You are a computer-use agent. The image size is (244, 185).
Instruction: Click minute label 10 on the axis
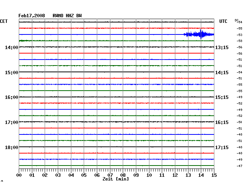pos(149,175)
